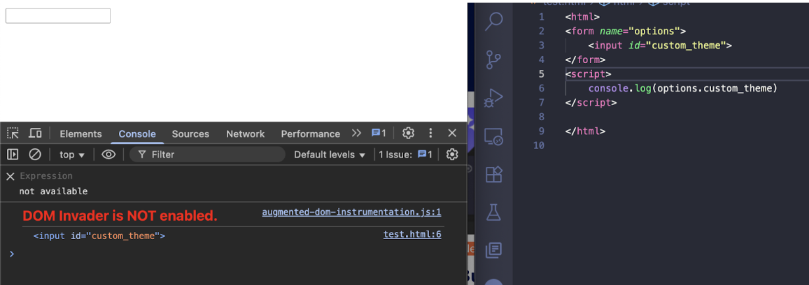Open the test.html:6 source link

point(412,234)
